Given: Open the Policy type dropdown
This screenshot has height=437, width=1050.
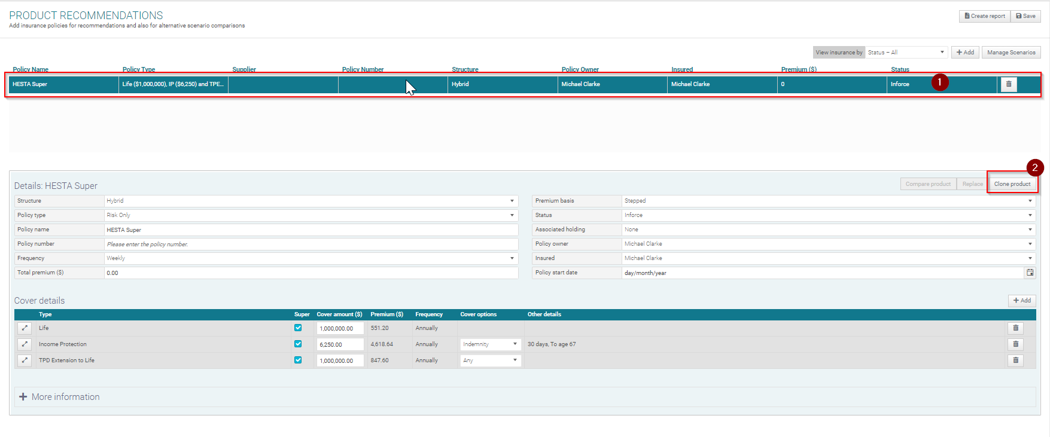Looking at the screenshot, I should 311,215.
